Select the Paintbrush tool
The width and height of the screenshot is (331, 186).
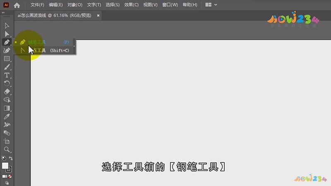tap(7, 67)
